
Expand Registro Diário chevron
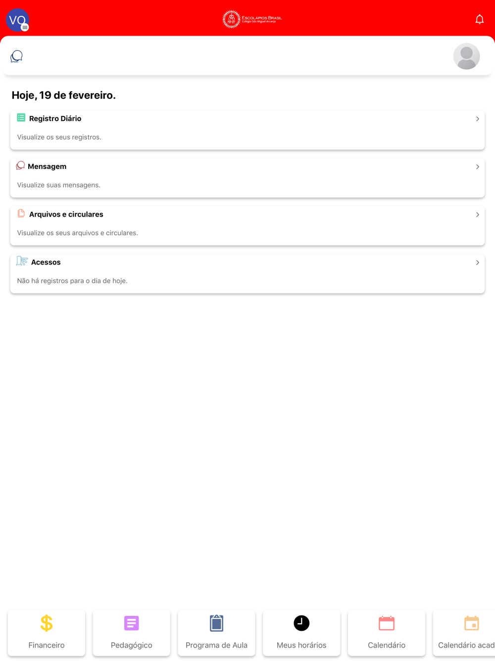tap(477, 119)
